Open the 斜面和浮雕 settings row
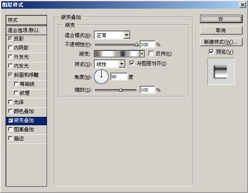248x193 pixels. coord(26,75)
